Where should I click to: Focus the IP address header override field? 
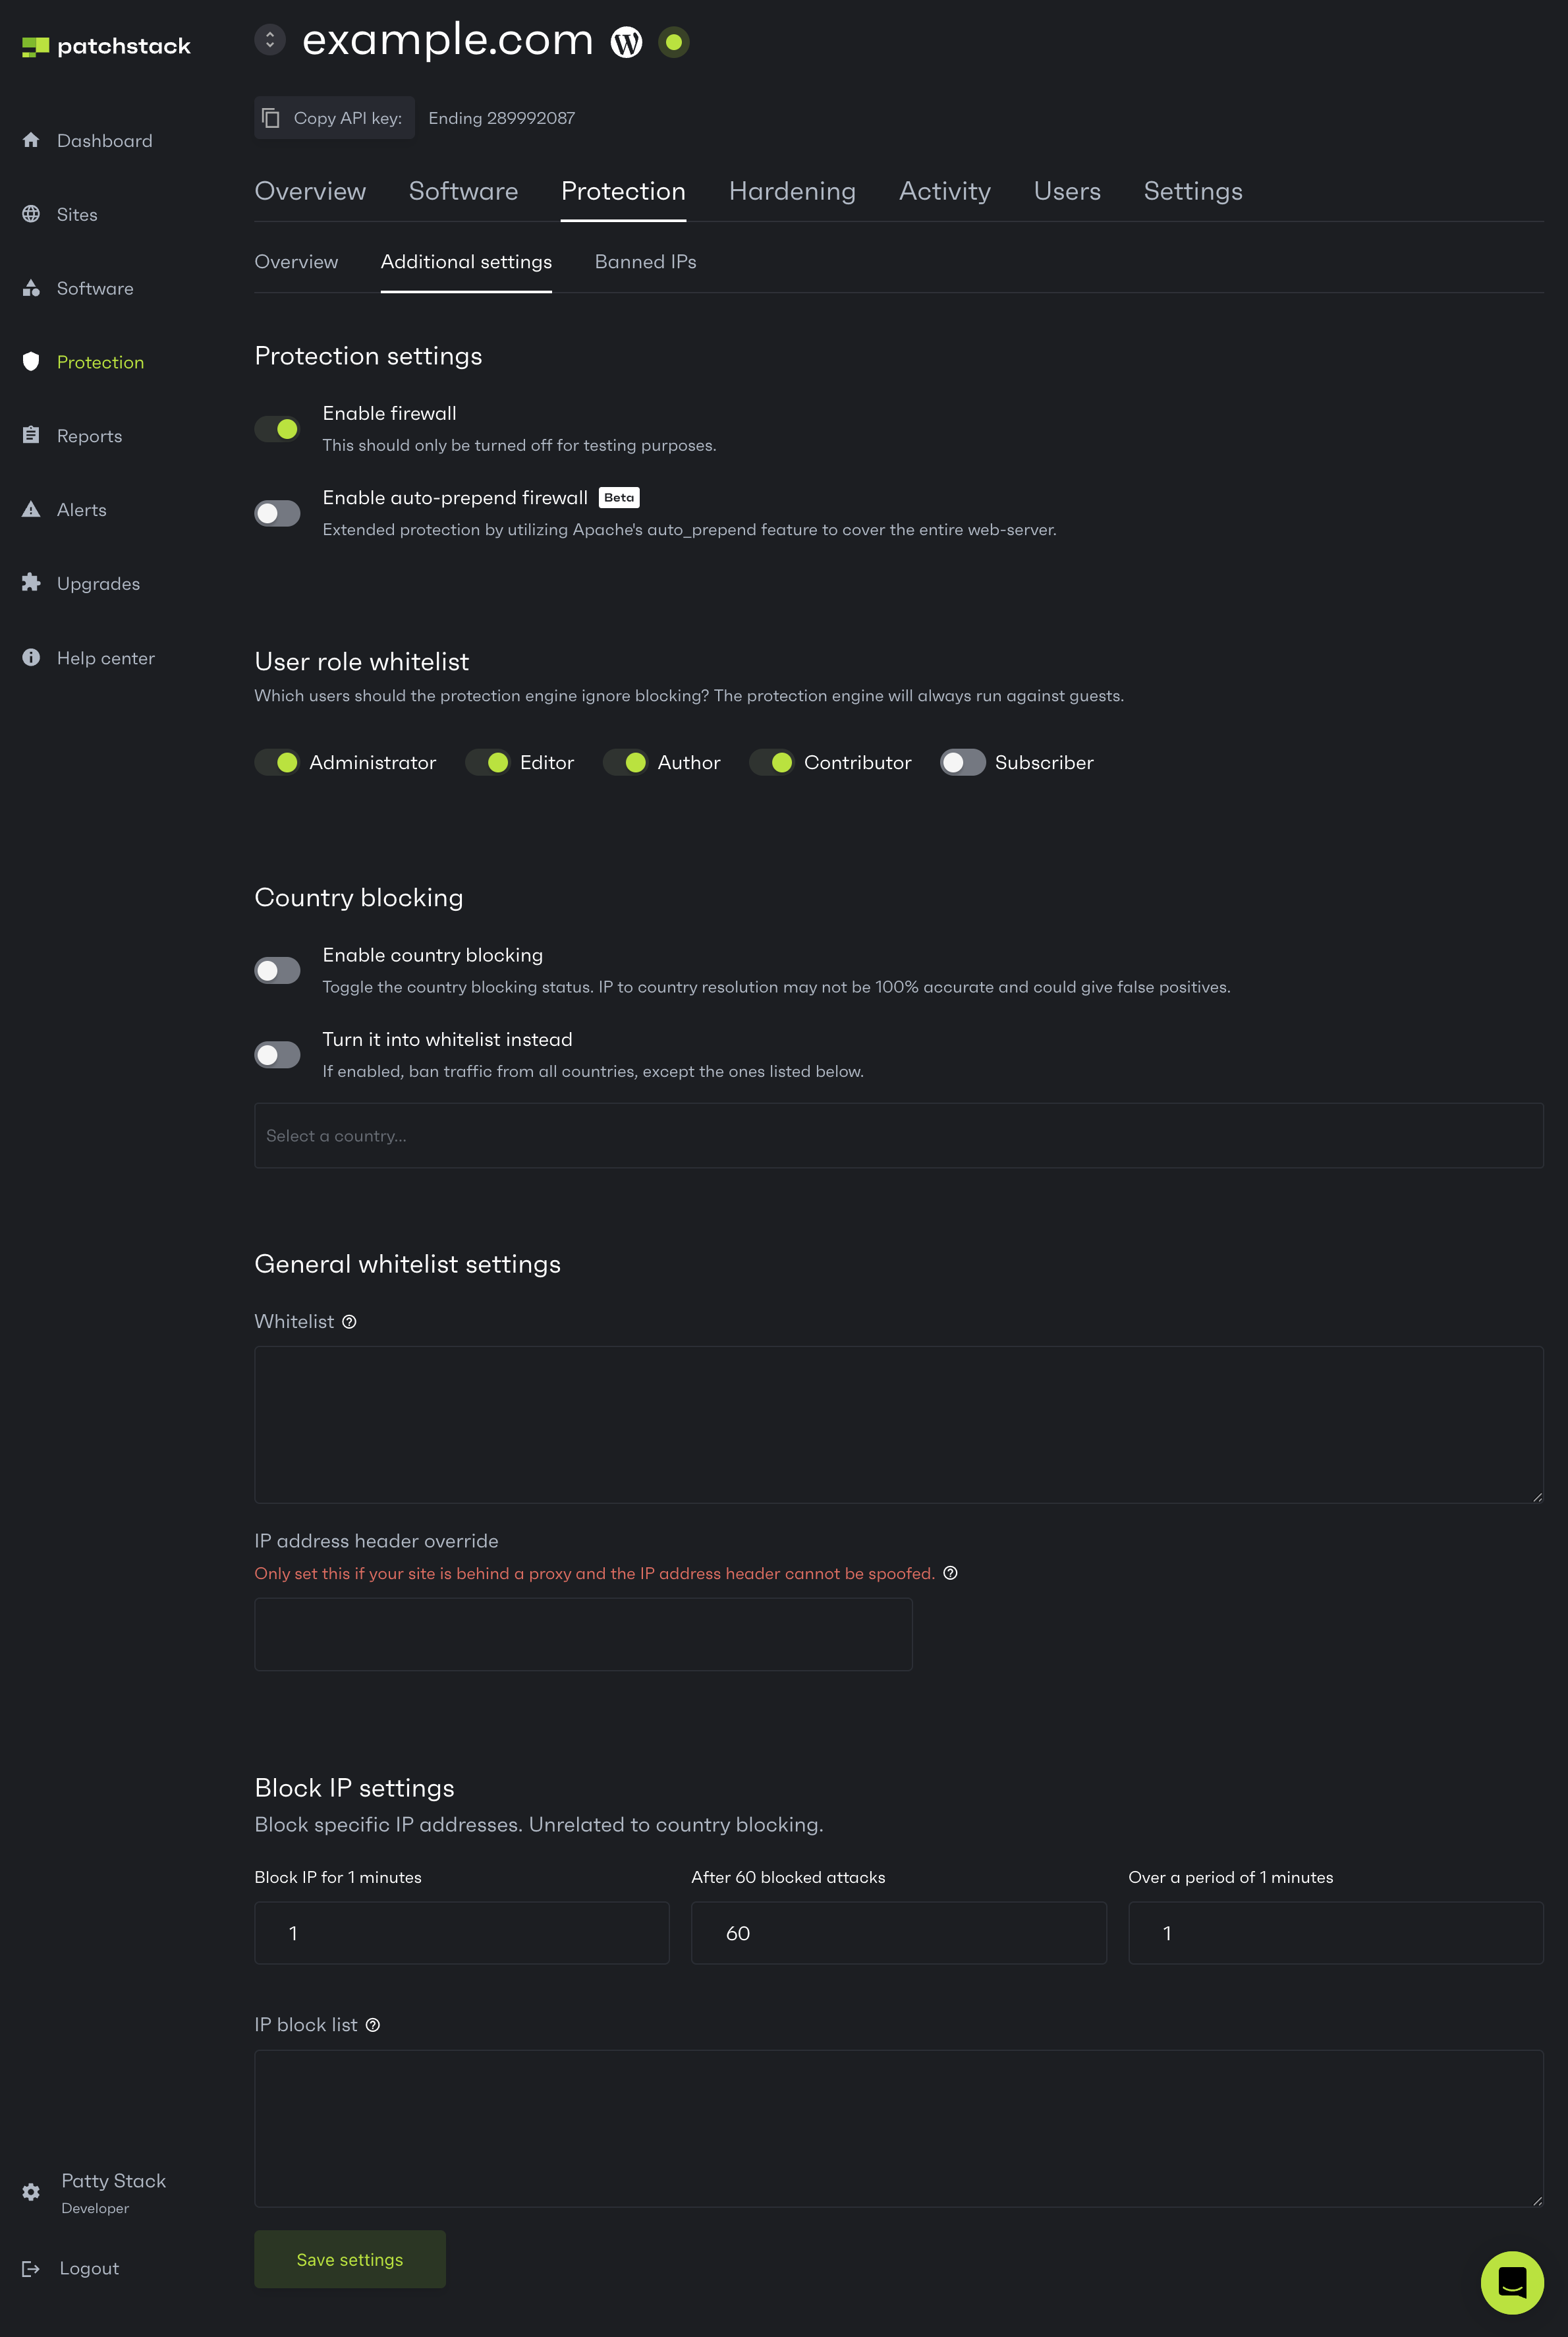pyautogui.click(x=583, y=1634)
